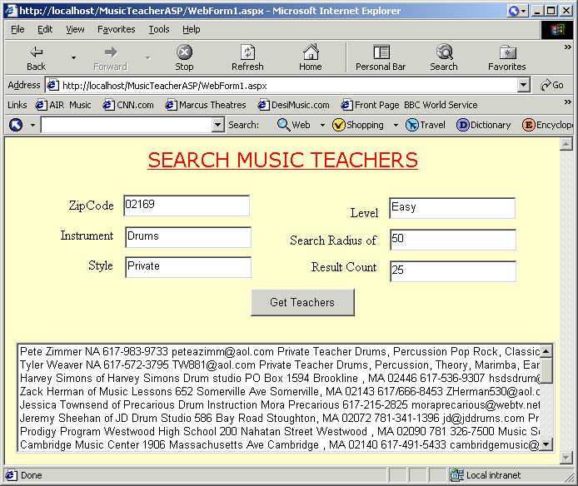The image size is (578, 486).
Task: Click the page scrollbar down arrow
Action: tap(566, 457)
